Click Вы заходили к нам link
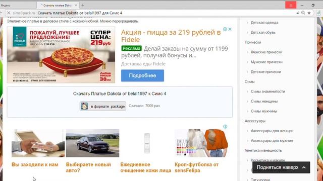The image size is (323, 181). (x=35, y=164)
